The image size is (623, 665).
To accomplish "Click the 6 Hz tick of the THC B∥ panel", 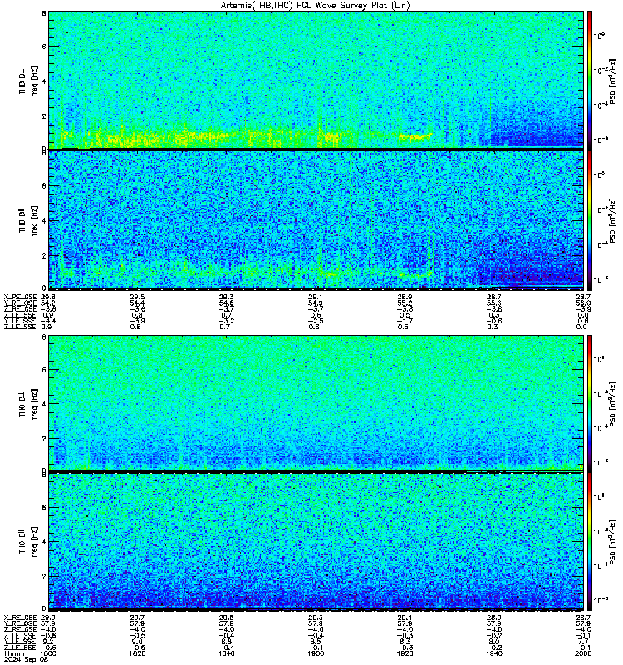I will tap(44, 507).
